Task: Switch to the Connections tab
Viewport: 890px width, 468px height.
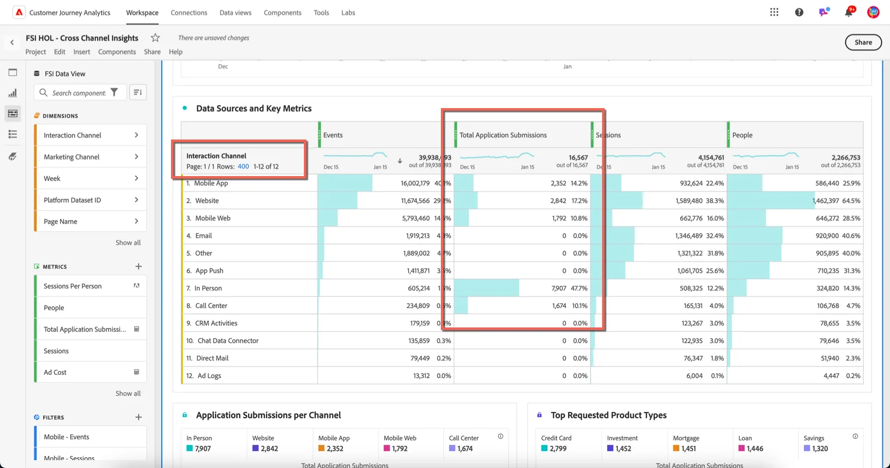Action: click(189, 12)
